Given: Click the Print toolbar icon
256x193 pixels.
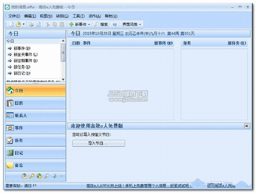Looking at the screenshot, I should pos(31,25).
